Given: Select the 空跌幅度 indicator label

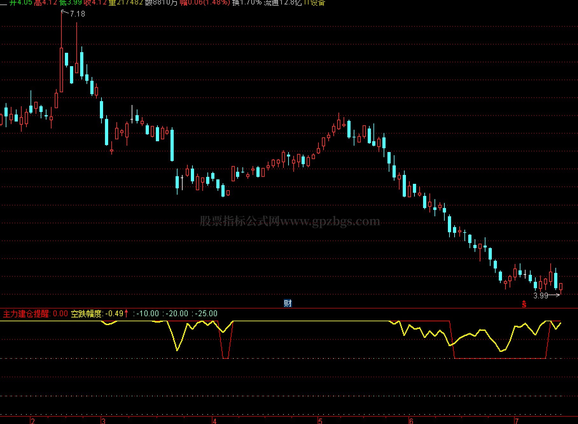Looking at the screenshot, I should tap(87, 314).
